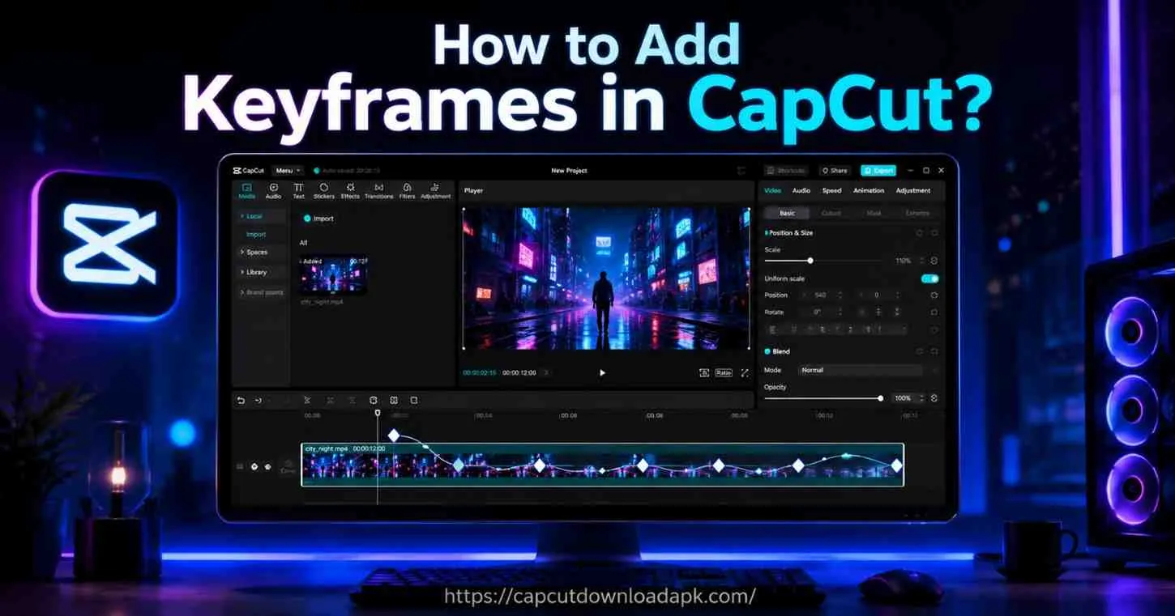
Task: Add a keyframe for Position
Action: (x=934, y=295)
